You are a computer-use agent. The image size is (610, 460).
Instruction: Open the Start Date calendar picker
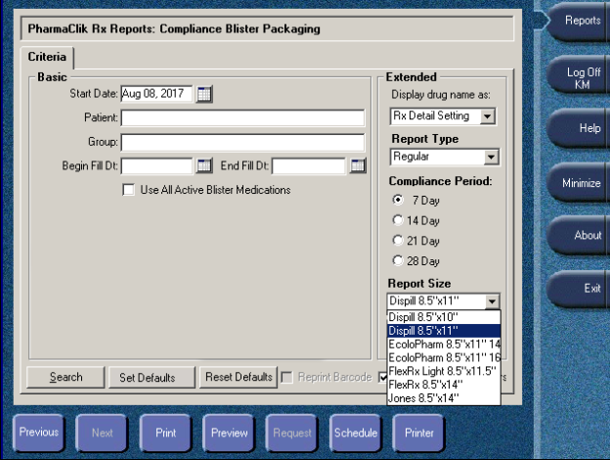click(204, 94)
